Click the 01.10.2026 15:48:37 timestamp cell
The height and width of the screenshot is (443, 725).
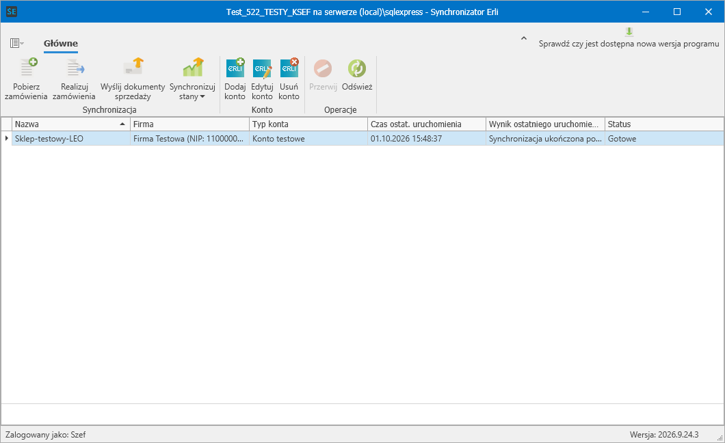pos(427,139)
